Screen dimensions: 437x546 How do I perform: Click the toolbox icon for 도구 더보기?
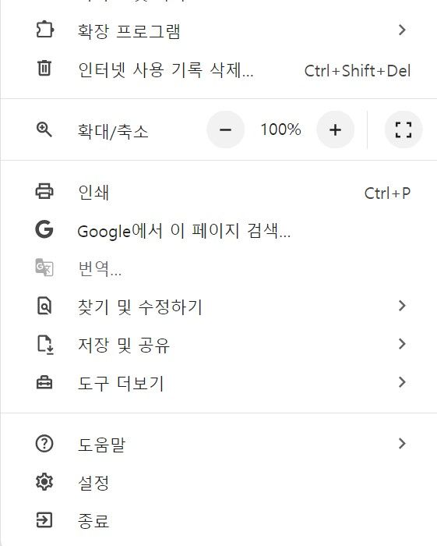click(44, 382)
